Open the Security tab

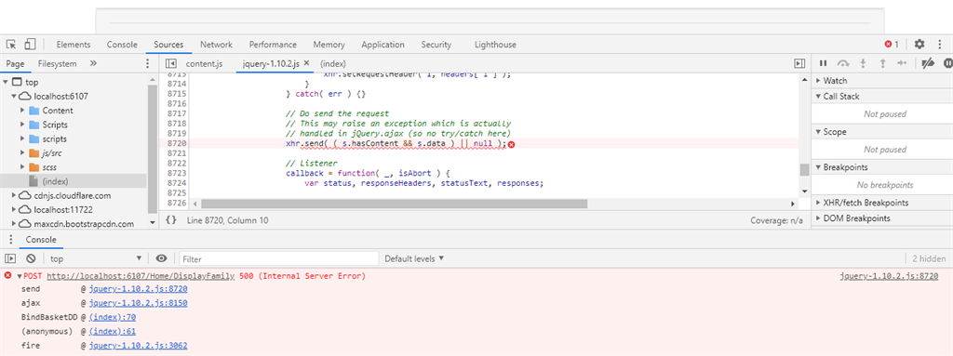pos(436,45)
